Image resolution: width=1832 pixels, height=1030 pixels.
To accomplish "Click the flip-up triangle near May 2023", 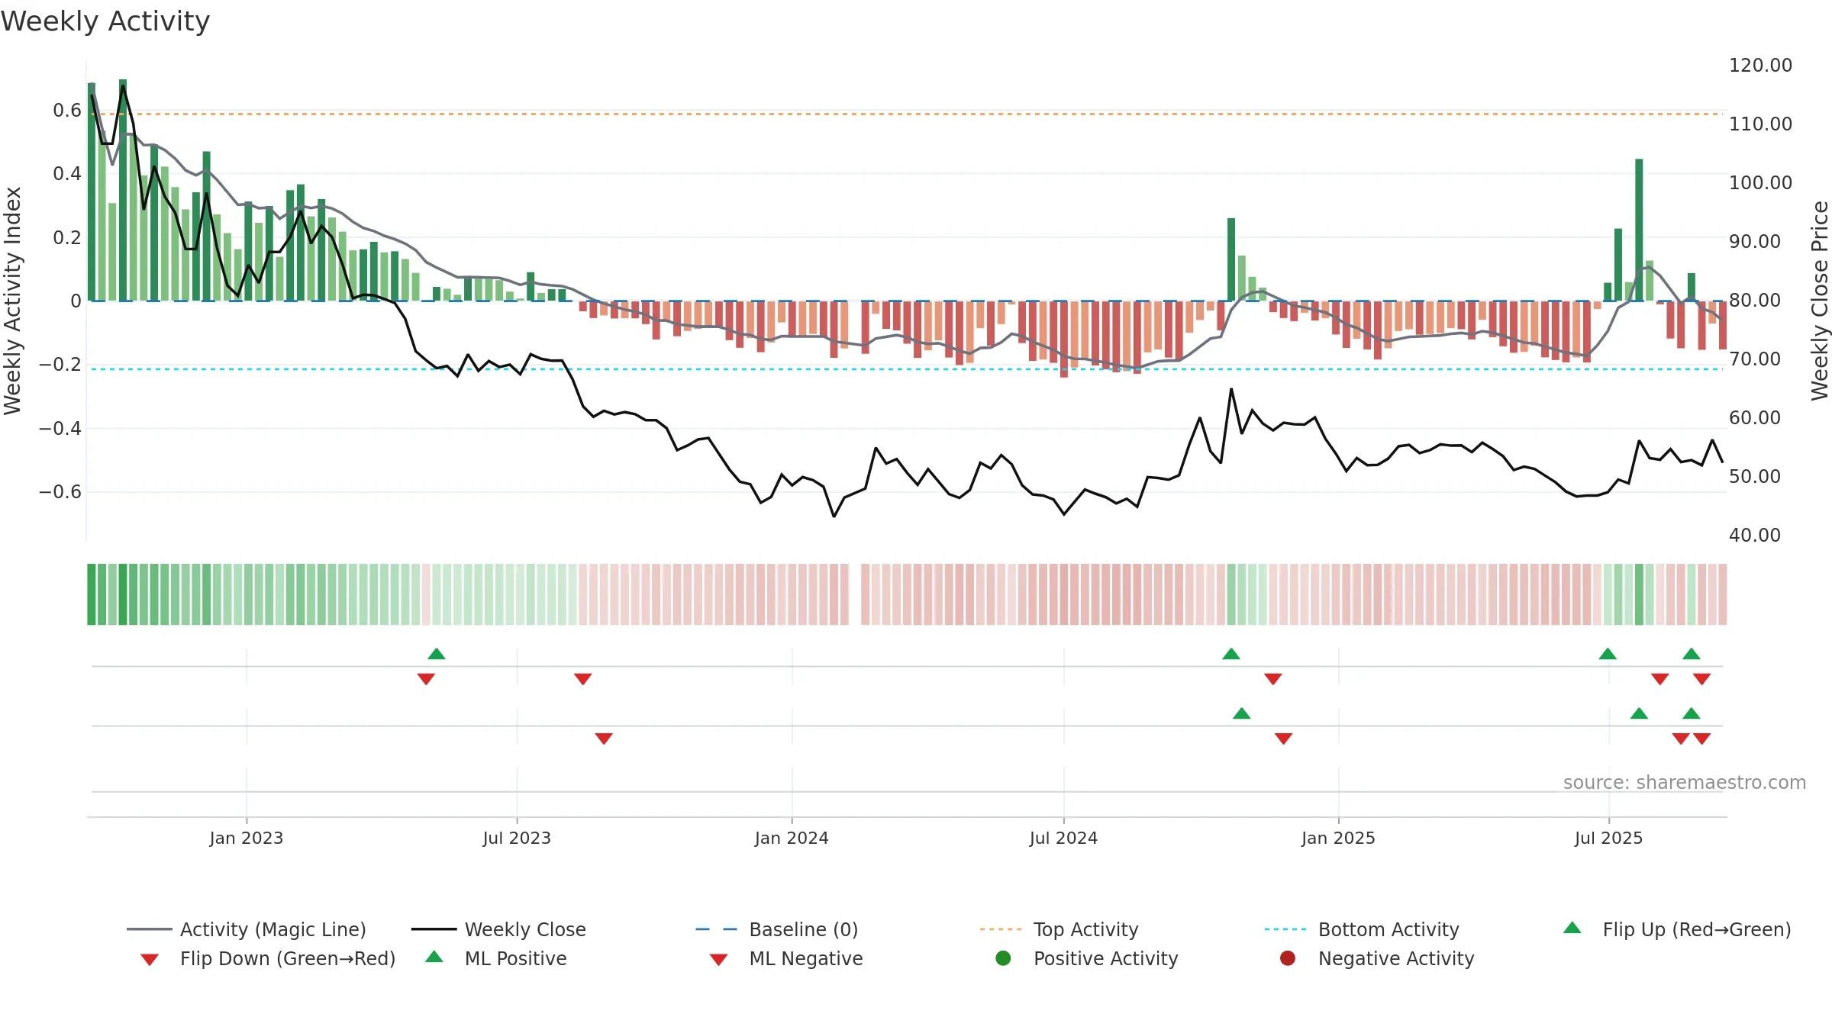I will click(437, 654).
